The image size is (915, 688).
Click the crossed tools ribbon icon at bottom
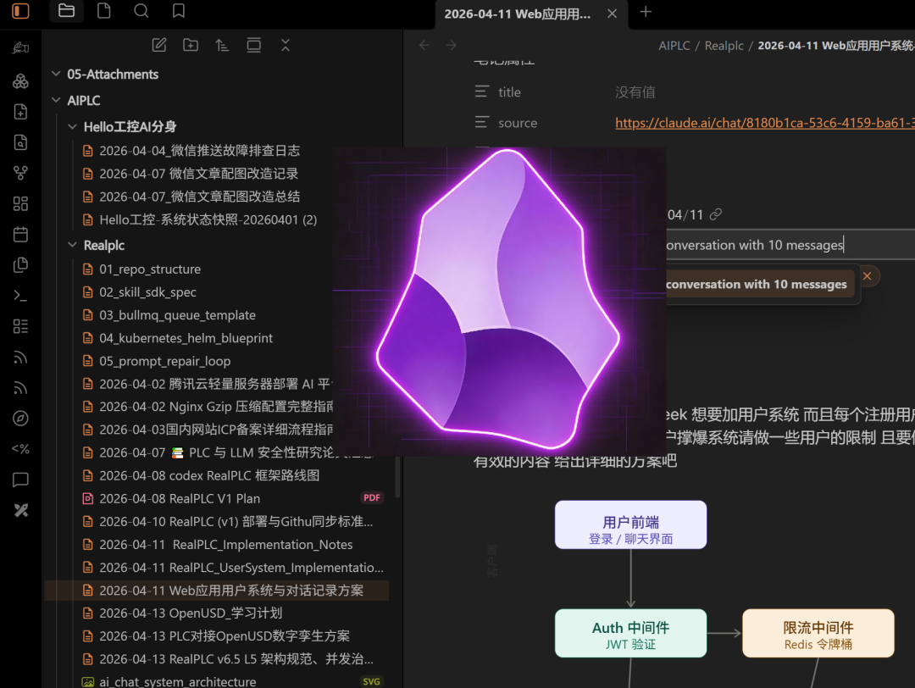pos(20,511)
